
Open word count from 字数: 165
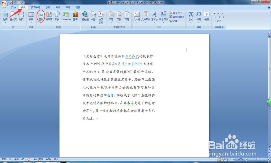click(19, 159)
